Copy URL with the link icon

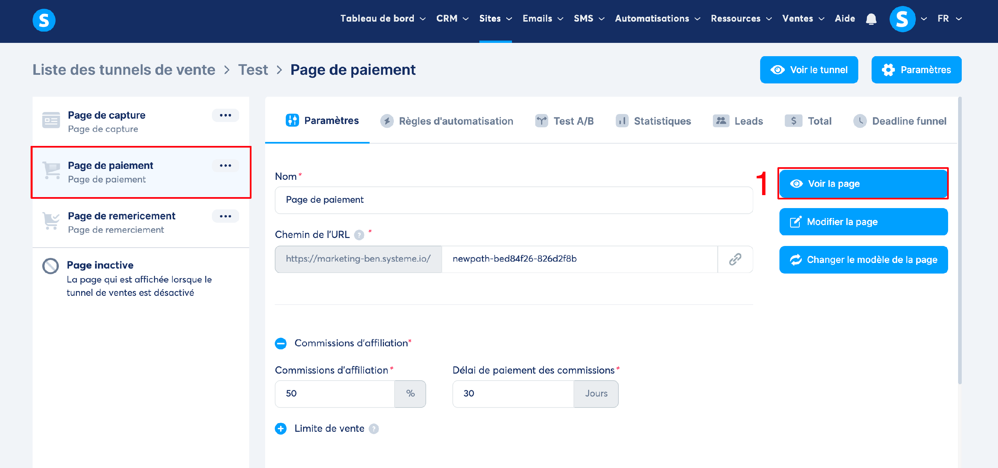[x=735, y=259]
